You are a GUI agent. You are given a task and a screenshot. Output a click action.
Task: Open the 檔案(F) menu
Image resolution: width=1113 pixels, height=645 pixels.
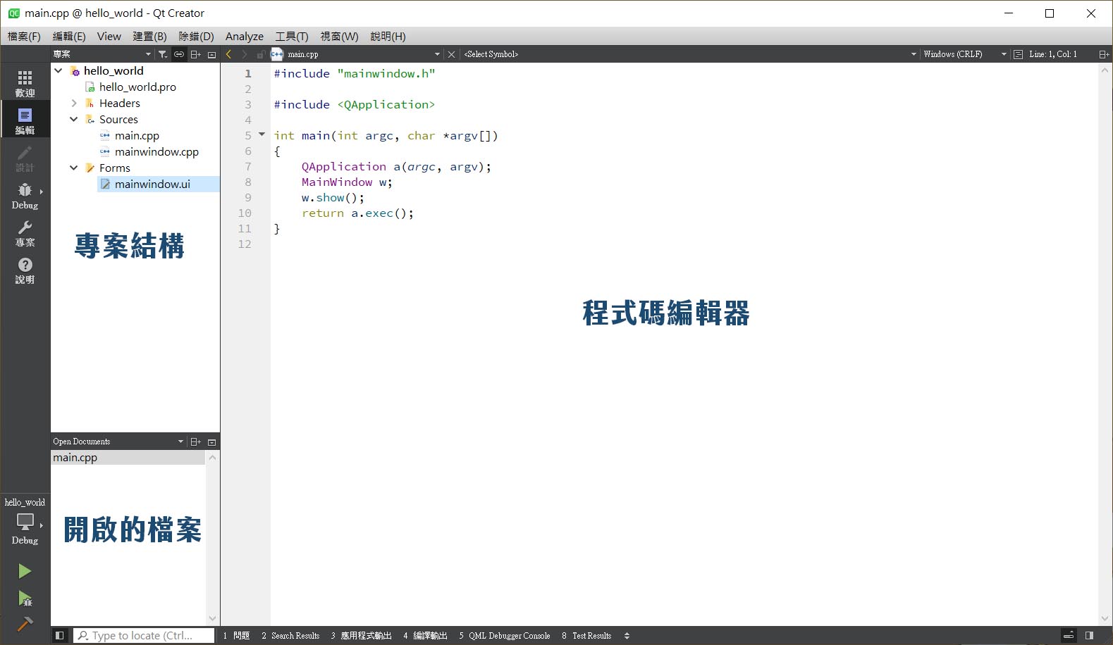[x=24, y=36]
